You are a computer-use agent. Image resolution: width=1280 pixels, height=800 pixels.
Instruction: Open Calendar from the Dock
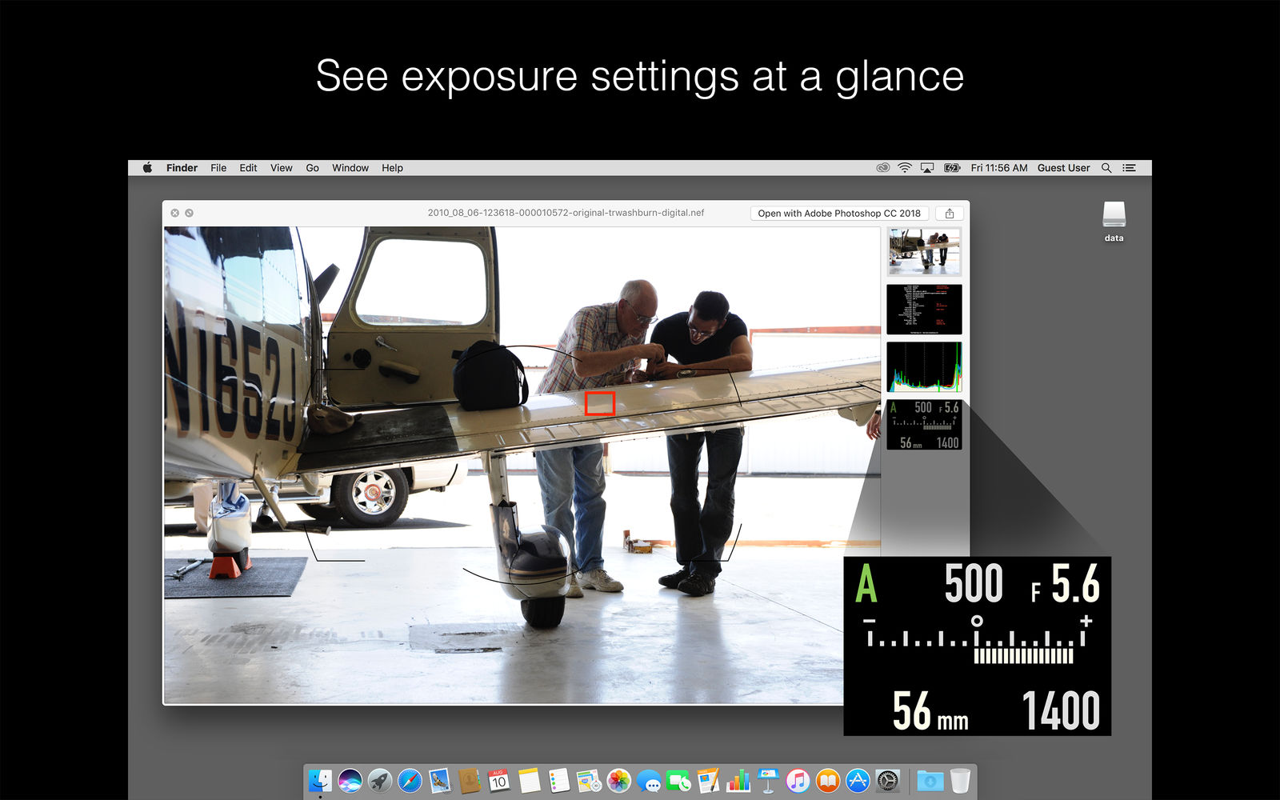pos(499,780)
